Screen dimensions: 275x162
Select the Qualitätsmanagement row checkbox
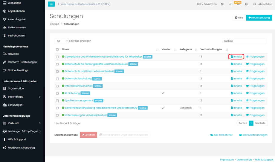point(57,101)
